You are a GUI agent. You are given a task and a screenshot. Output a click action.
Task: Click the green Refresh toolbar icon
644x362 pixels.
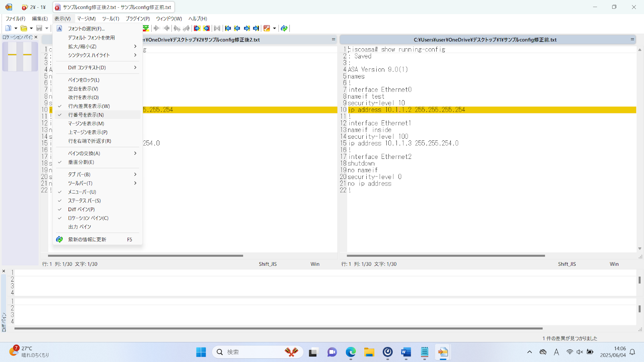(284, 28)
